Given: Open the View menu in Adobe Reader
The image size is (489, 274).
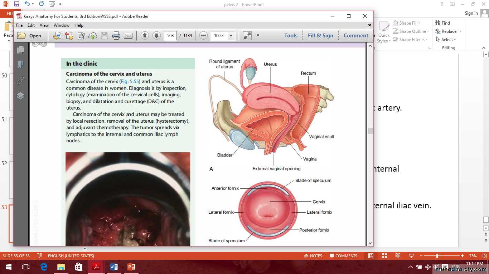Looking at the screenshot, I should [44, 25].
